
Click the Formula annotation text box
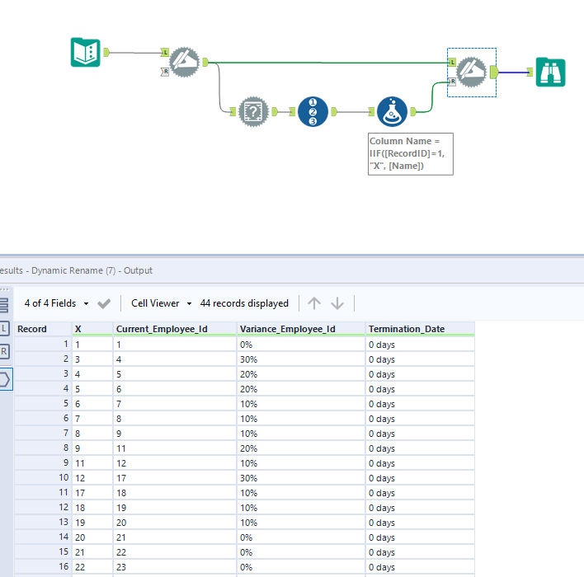(x=410, y=153)
